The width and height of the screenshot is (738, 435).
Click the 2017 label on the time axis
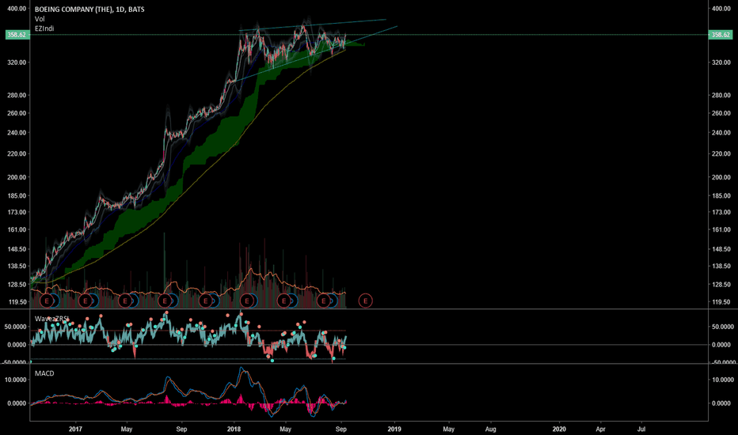[75, 429]
